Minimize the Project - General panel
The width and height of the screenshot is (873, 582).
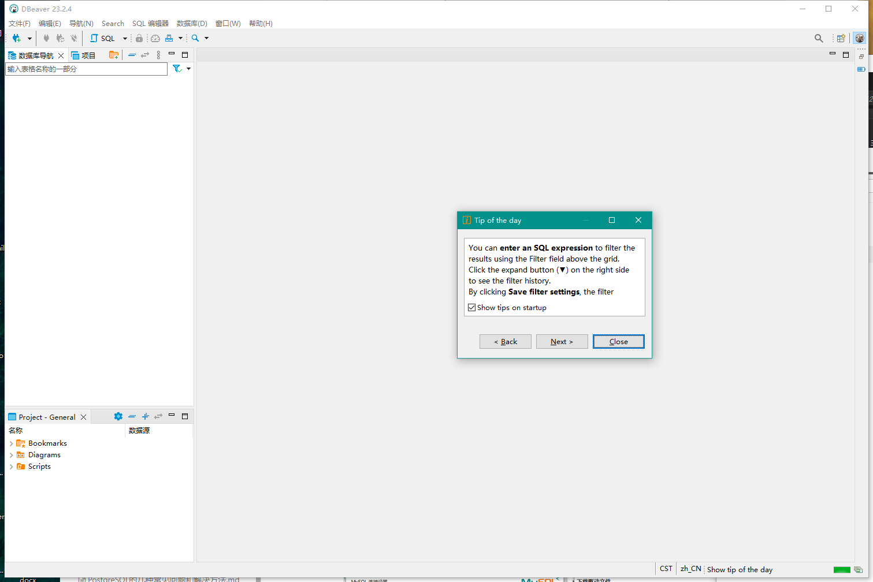pyautogui.click(x=172, y=416)
